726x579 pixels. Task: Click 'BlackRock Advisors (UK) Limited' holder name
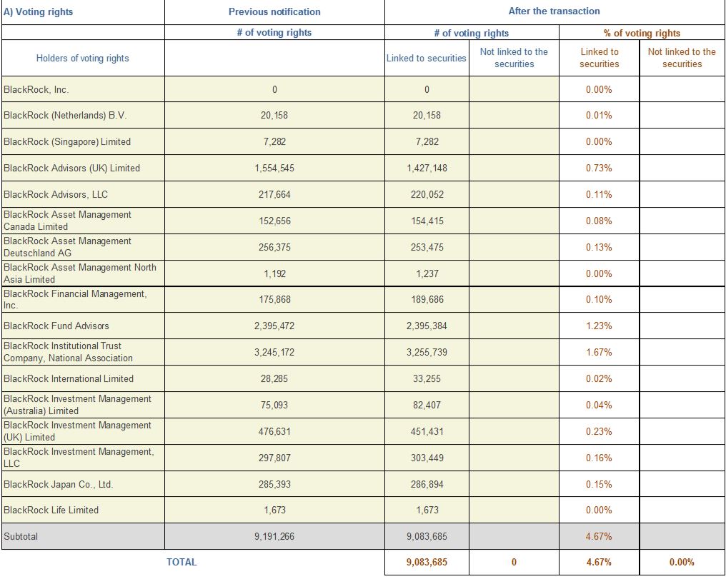click(71, 168)
